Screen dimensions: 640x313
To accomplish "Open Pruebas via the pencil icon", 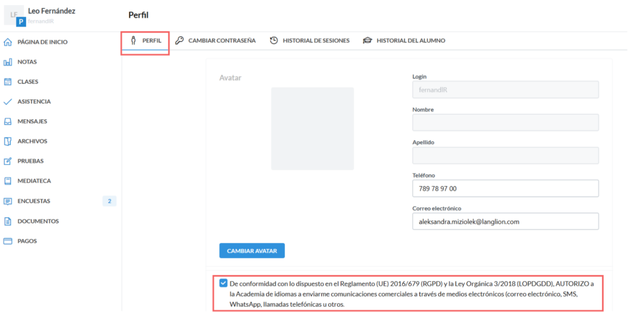I will [8, 161].
